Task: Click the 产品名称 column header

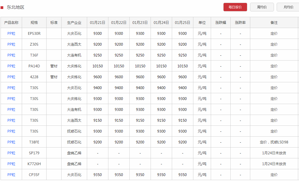Action: coord(11,23)
